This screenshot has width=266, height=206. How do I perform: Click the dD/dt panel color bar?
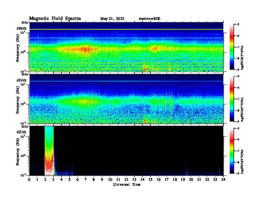[232, 99]
